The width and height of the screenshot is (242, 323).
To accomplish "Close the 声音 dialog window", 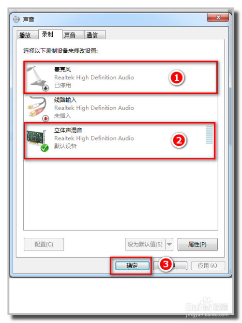I will tap(218, 17).
